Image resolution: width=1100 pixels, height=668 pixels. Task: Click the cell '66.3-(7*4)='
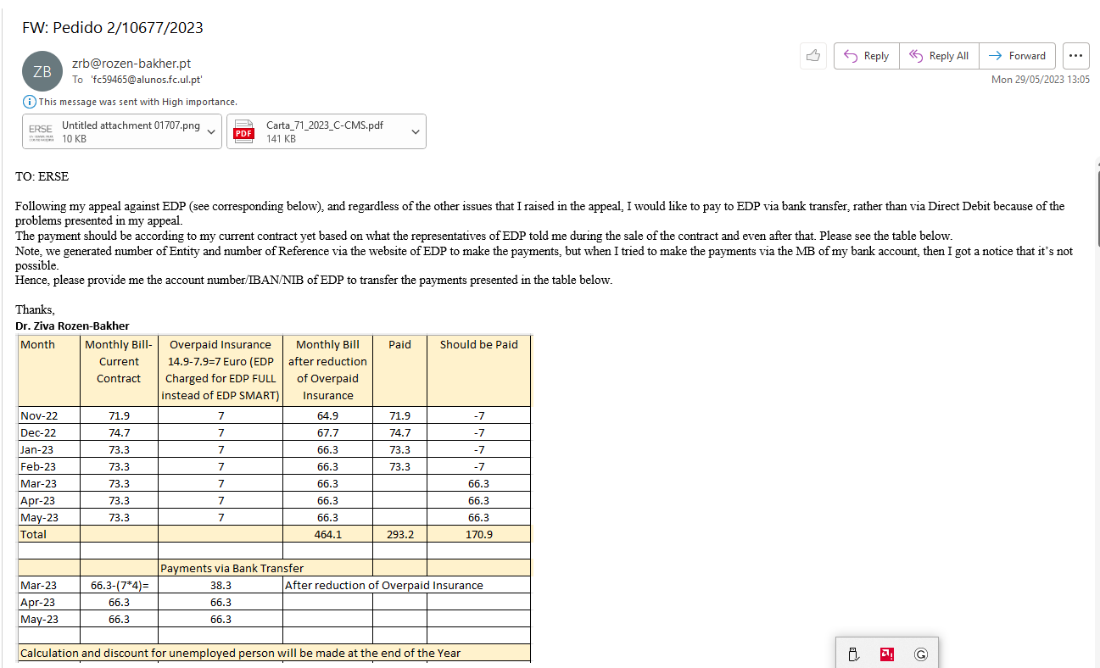pyautogui.click(x=119, y=585)
